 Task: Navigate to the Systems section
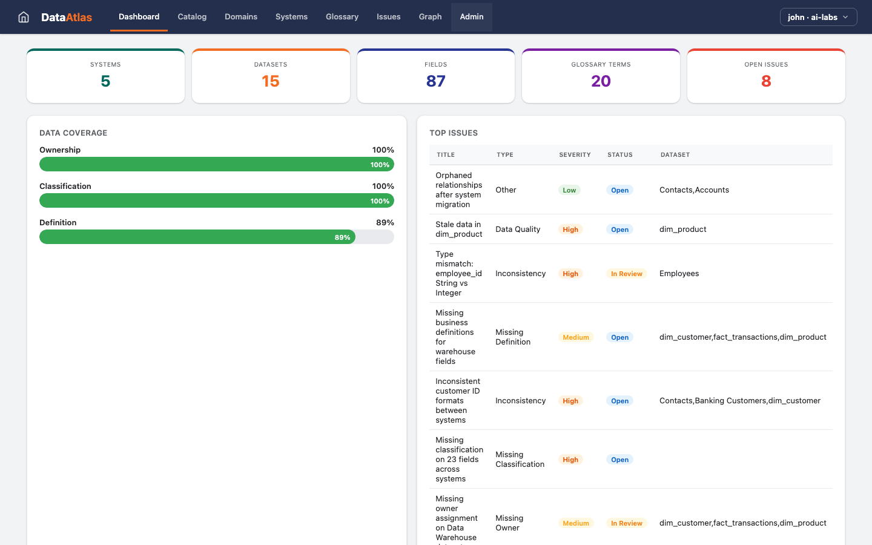pyautogui.click(x=291, y=16)
